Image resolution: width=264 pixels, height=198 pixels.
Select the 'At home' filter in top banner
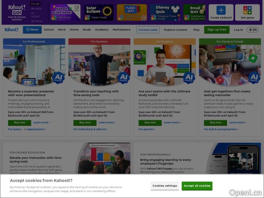click(37, 21)
